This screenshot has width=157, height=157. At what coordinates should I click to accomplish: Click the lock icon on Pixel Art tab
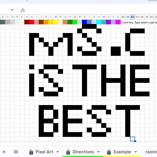click(x=31, y=152)
